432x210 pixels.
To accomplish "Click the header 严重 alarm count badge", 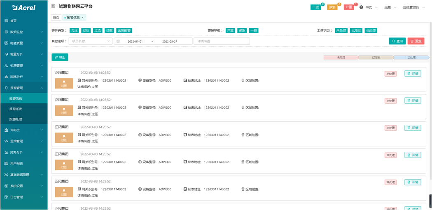I will (x=349, y=7).
